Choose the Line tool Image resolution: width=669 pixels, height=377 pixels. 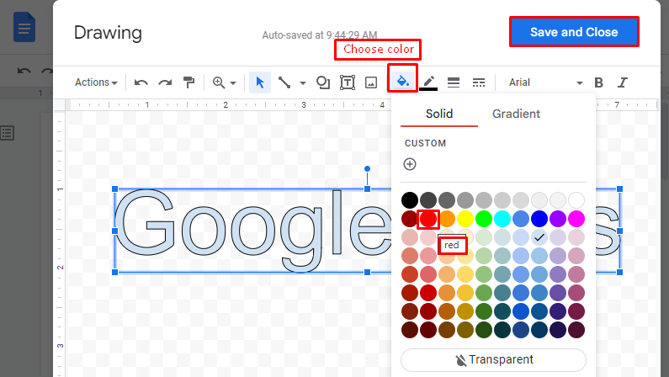[x=284, y=82]
